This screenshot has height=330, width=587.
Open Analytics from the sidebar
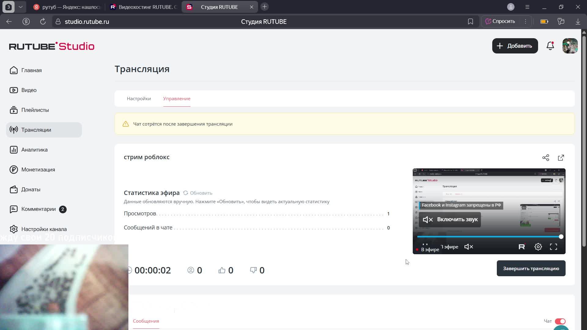(x=34, y=150)
